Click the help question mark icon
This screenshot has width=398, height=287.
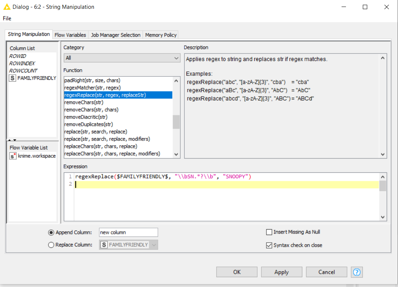pos(357,272)
